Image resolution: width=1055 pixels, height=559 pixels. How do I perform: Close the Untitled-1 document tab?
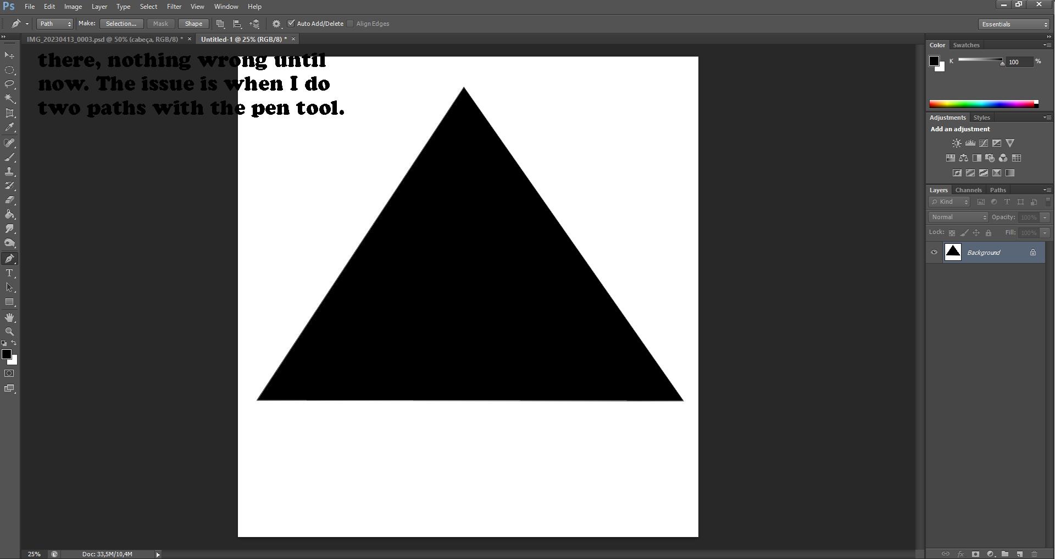[293, 39]
